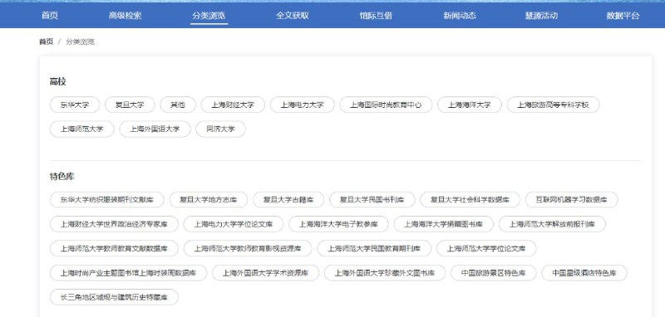Open the 数据平台 menu item
Viewport: 665px width, 317px height.
(623, 16)
